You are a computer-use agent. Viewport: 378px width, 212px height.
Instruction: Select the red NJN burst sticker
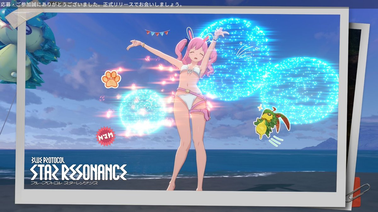(106, 136)
